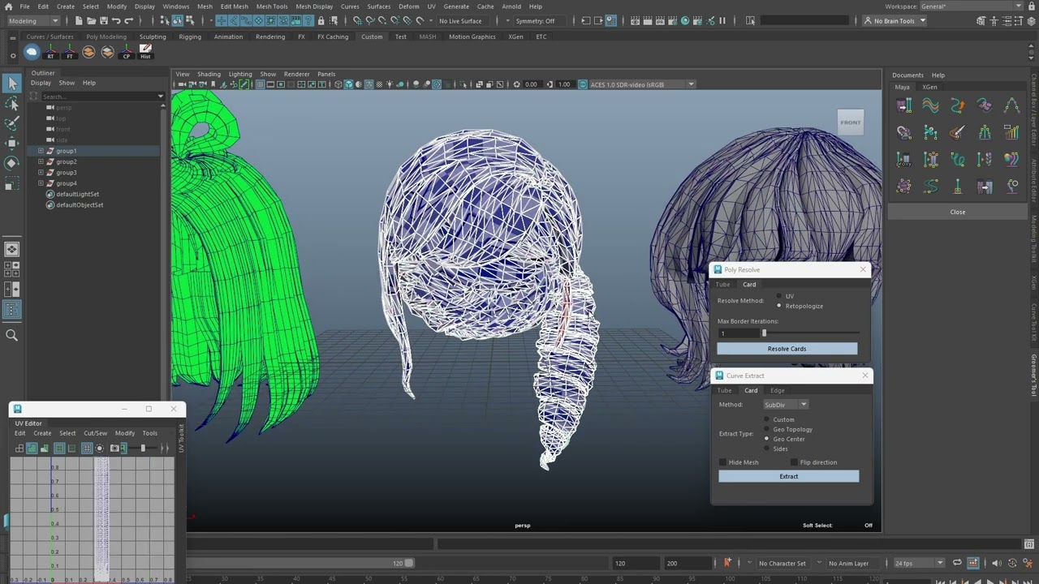Click the blue brain shelf icon

32,52
